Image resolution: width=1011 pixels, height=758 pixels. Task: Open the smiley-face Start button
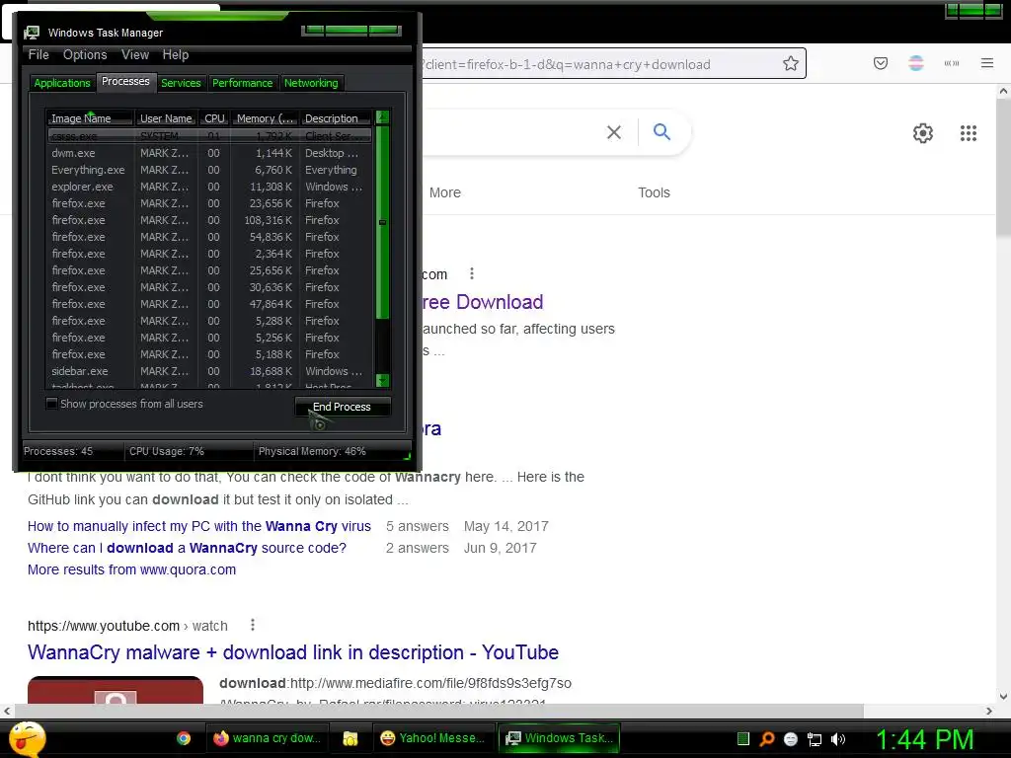[x=27, y=738]
